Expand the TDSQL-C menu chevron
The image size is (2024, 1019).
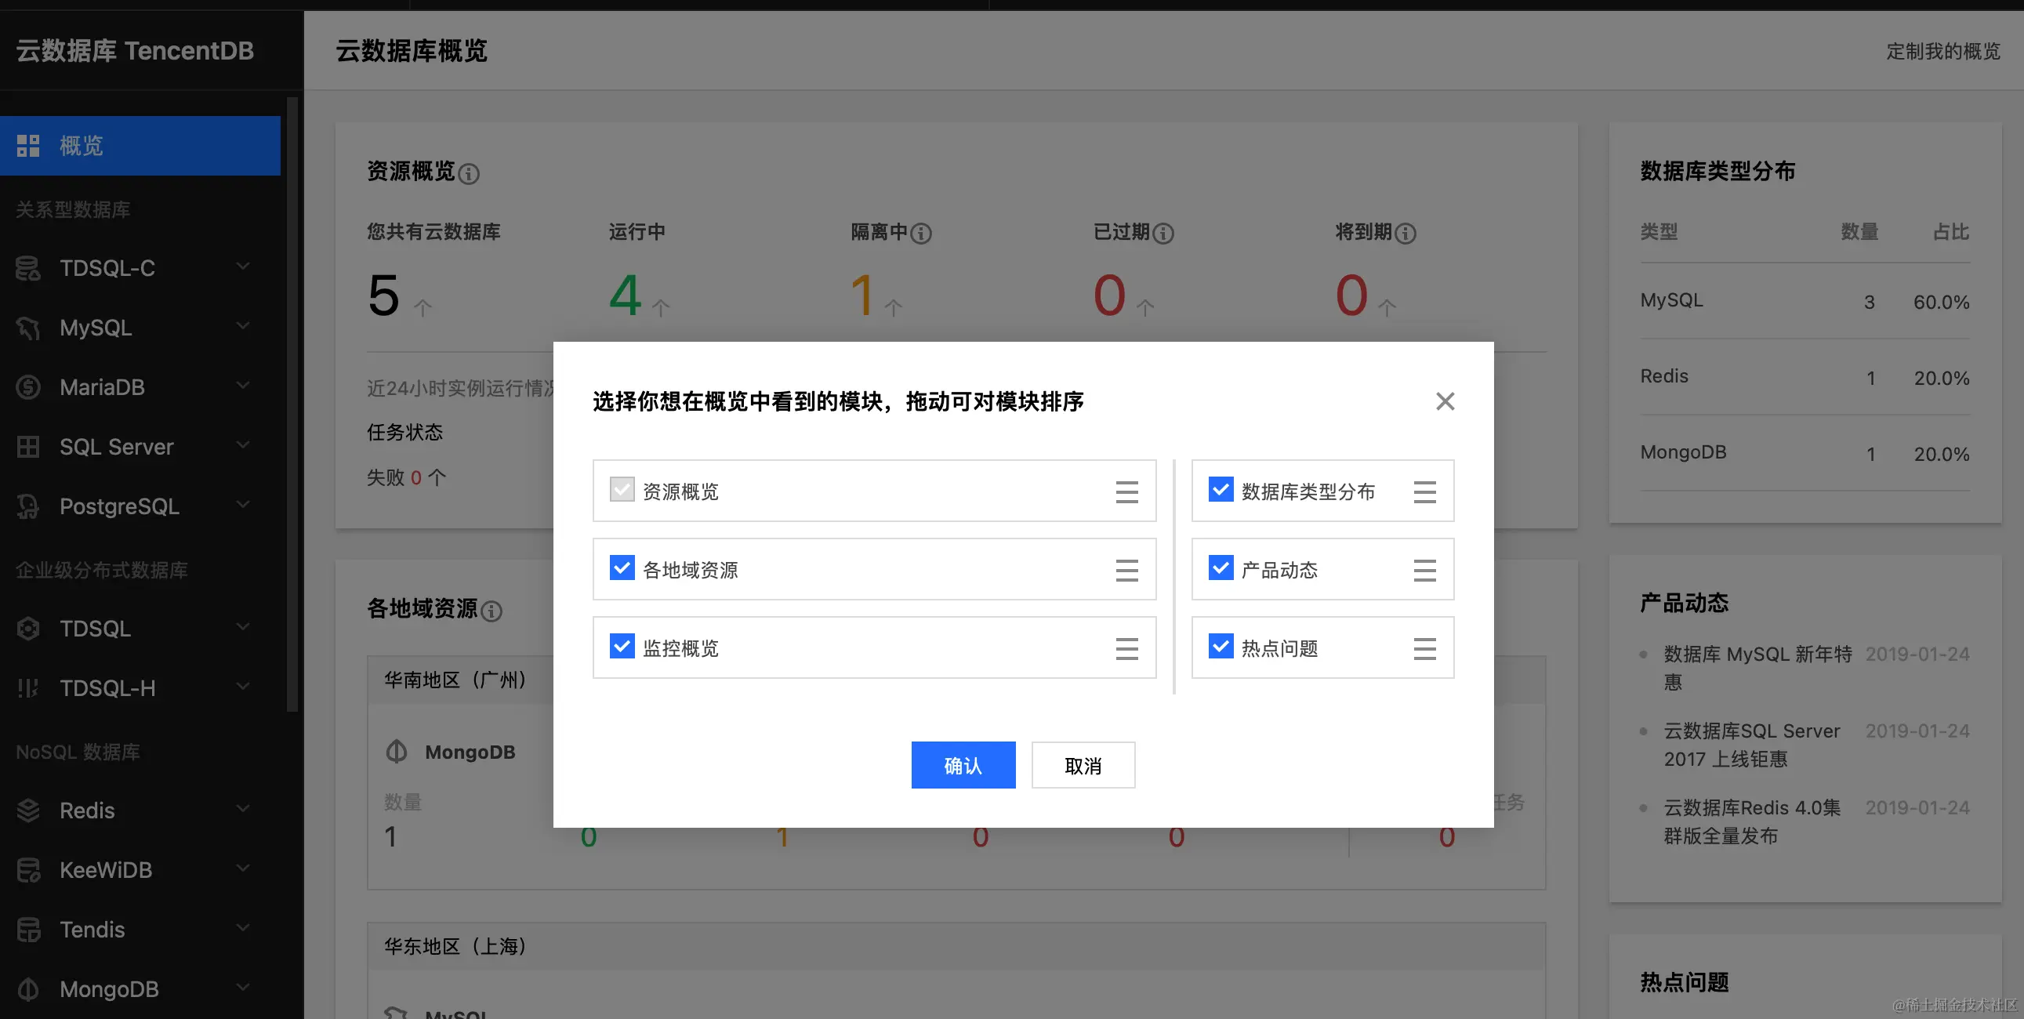[244, 267]
